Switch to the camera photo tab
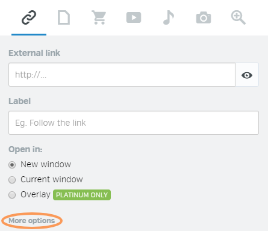This screenshot has width=268, height=231. click(x=204, y=17)
